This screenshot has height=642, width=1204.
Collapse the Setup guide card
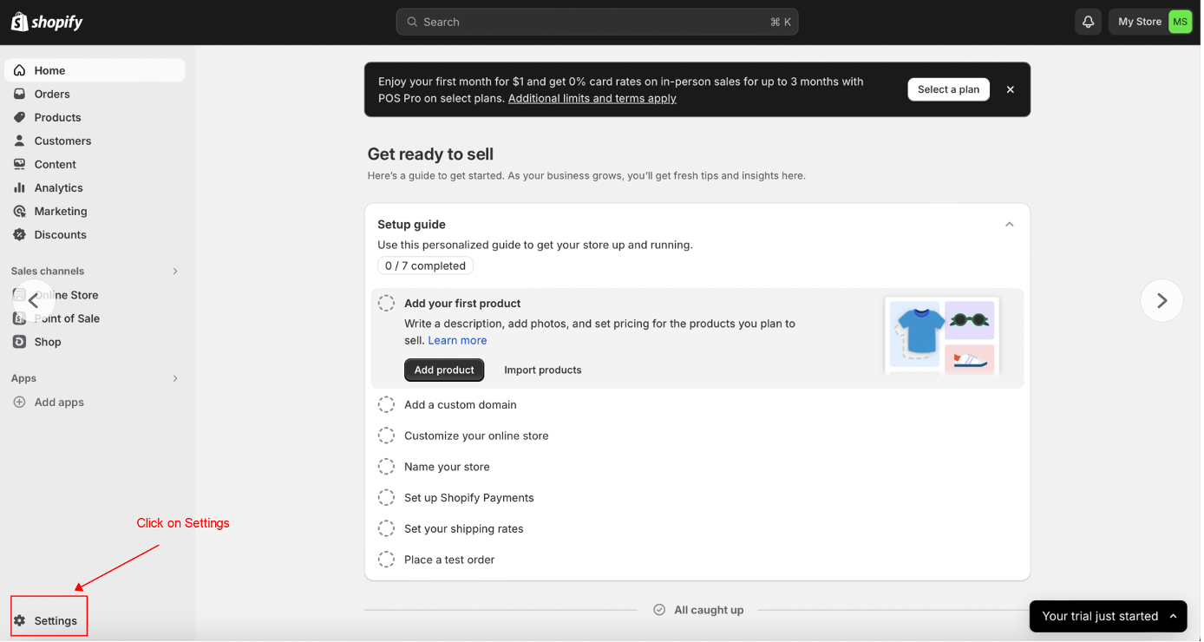pyautogui.click(x=1009, y=225)
